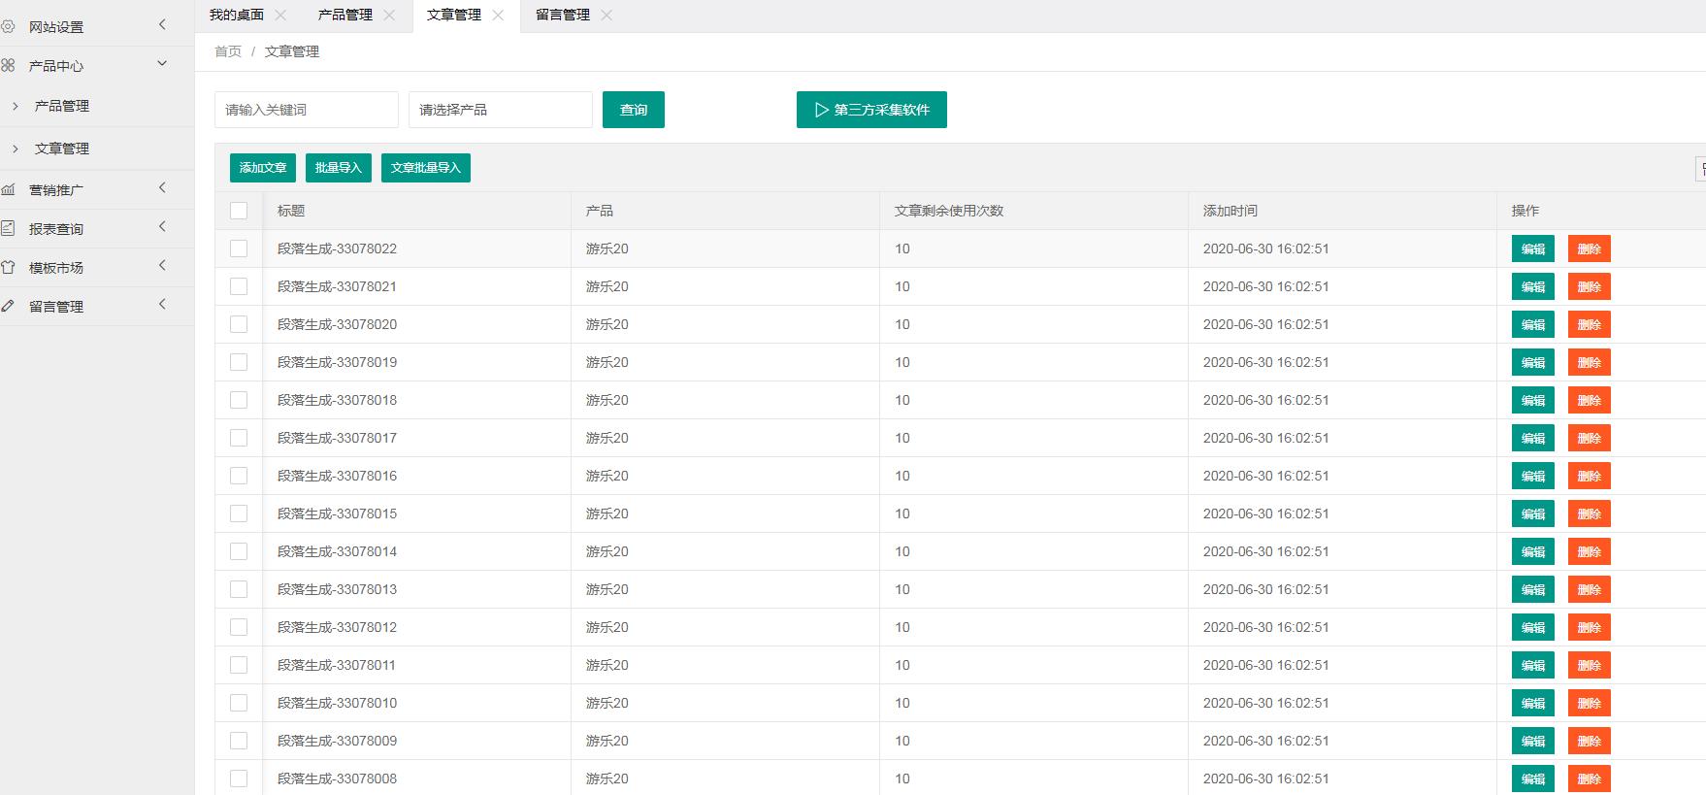
Task: Click the 留言管理 pencil icon
Action: 8,306
